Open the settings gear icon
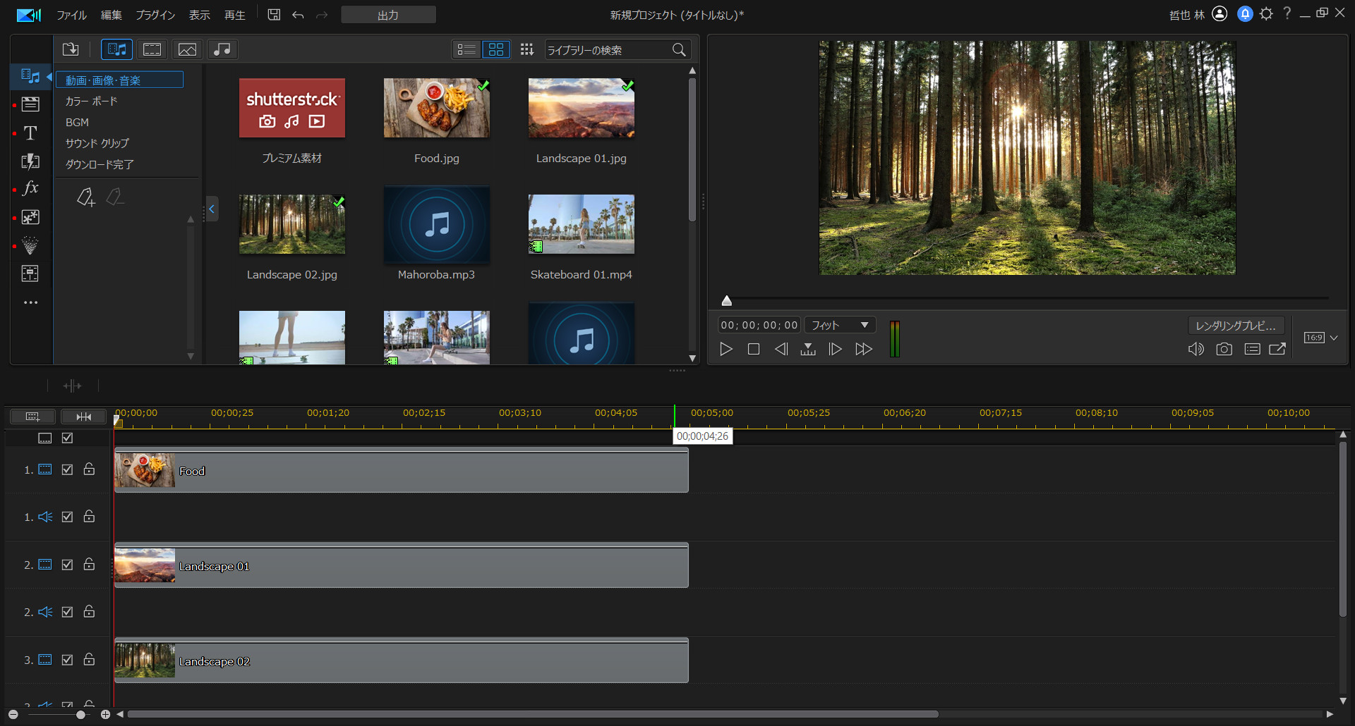Image resolution: width=1355 pixels, height=726 pixels. (x=1266, y=14)
